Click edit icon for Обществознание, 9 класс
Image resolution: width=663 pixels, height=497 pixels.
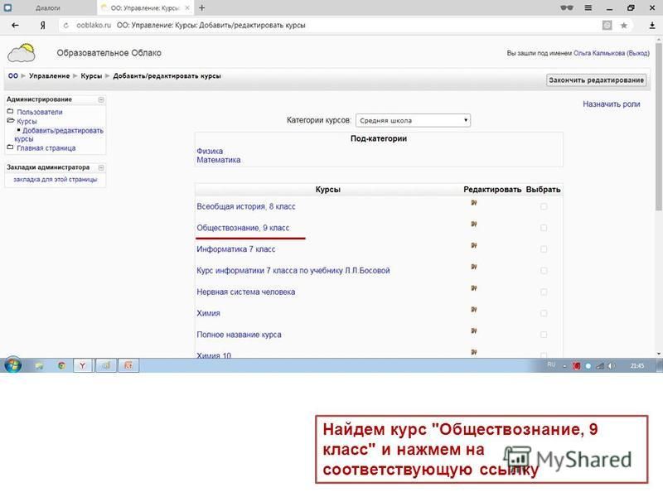(x=474, y=224)
